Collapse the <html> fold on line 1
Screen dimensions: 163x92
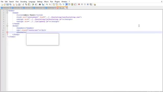point(7,10)
